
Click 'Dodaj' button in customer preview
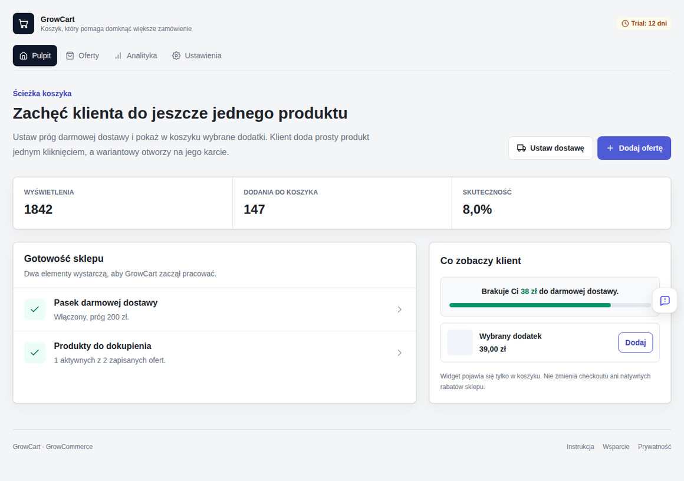tap(635, 342)
